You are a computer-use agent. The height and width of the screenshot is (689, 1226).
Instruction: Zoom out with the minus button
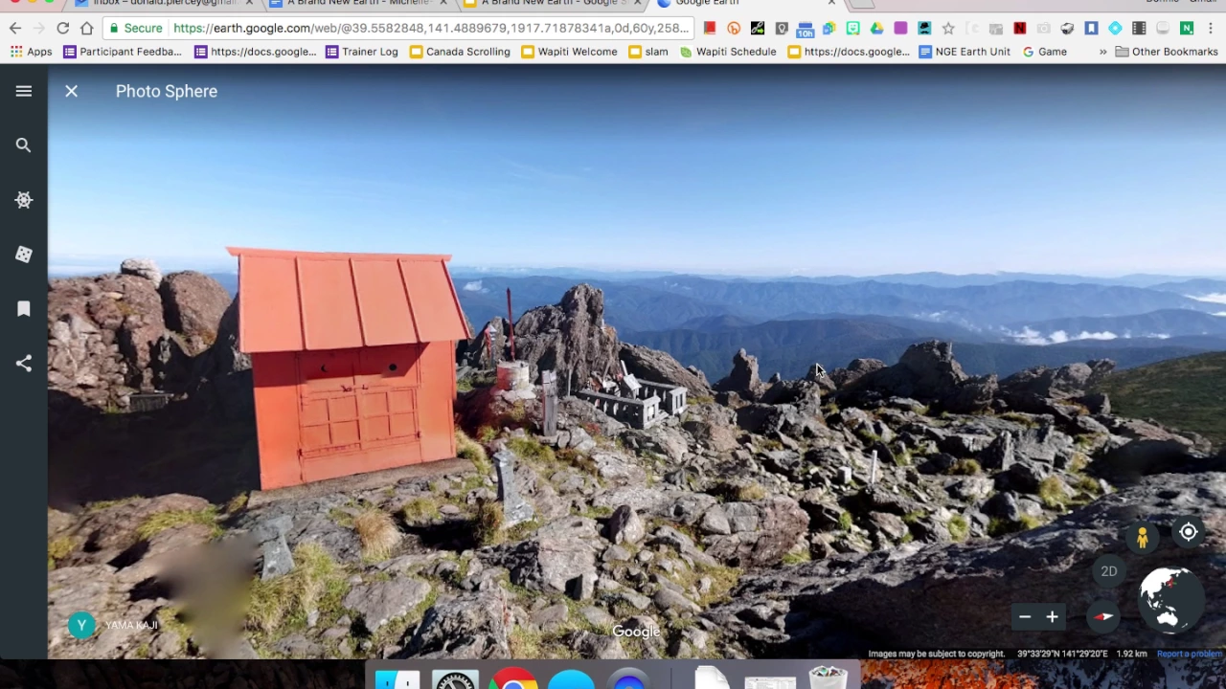coord(1025,617)
